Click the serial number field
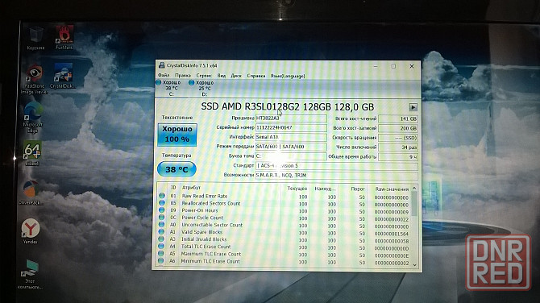 291,127
